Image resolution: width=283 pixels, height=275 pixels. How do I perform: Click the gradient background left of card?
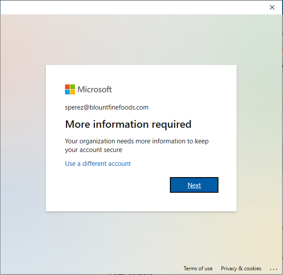[23, 139]
